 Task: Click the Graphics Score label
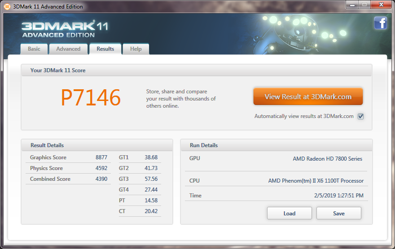pos(48,157)
